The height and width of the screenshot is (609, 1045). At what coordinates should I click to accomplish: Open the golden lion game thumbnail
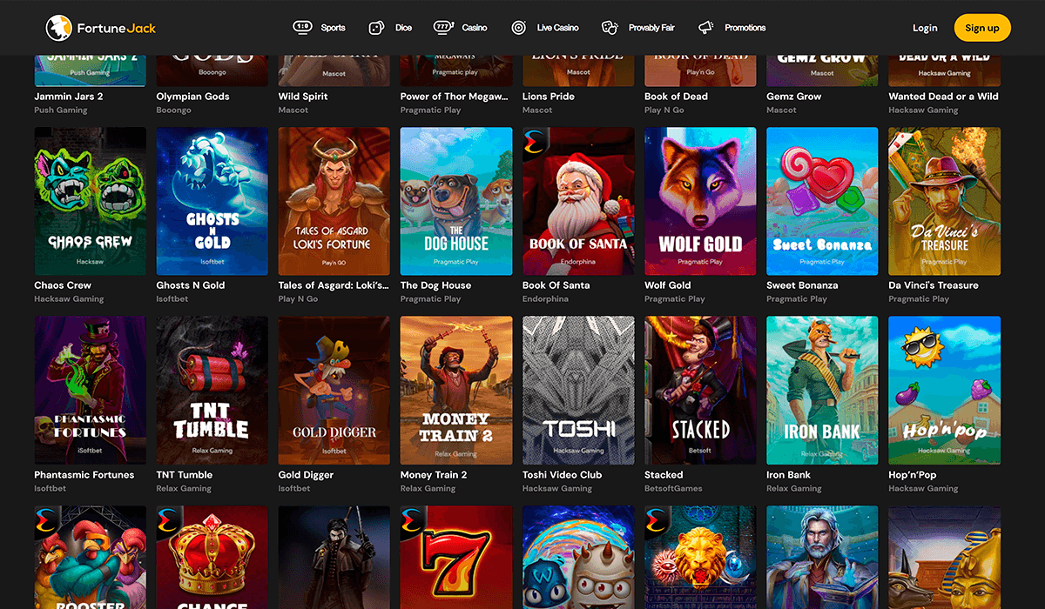point(700,558)
